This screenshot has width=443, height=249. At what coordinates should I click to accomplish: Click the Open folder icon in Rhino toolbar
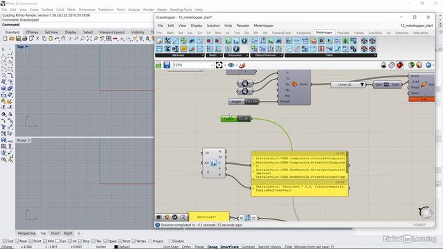coord(12,39)
